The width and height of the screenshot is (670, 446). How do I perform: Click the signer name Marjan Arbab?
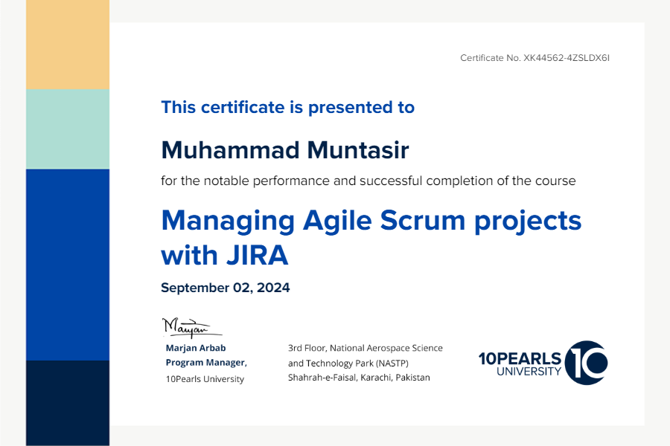196,348
